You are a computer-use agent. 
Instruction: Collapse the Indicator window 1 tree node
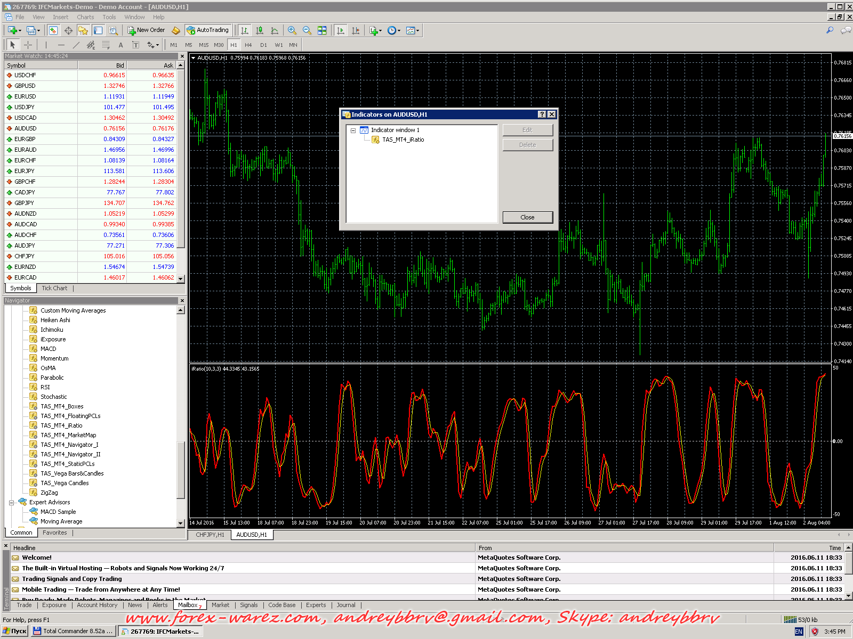tap(353, 130)
